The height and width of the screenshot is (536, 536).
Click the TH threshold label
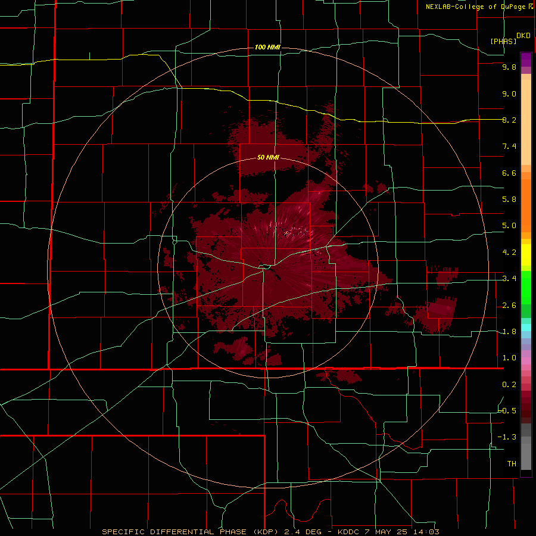coord(512,463)
